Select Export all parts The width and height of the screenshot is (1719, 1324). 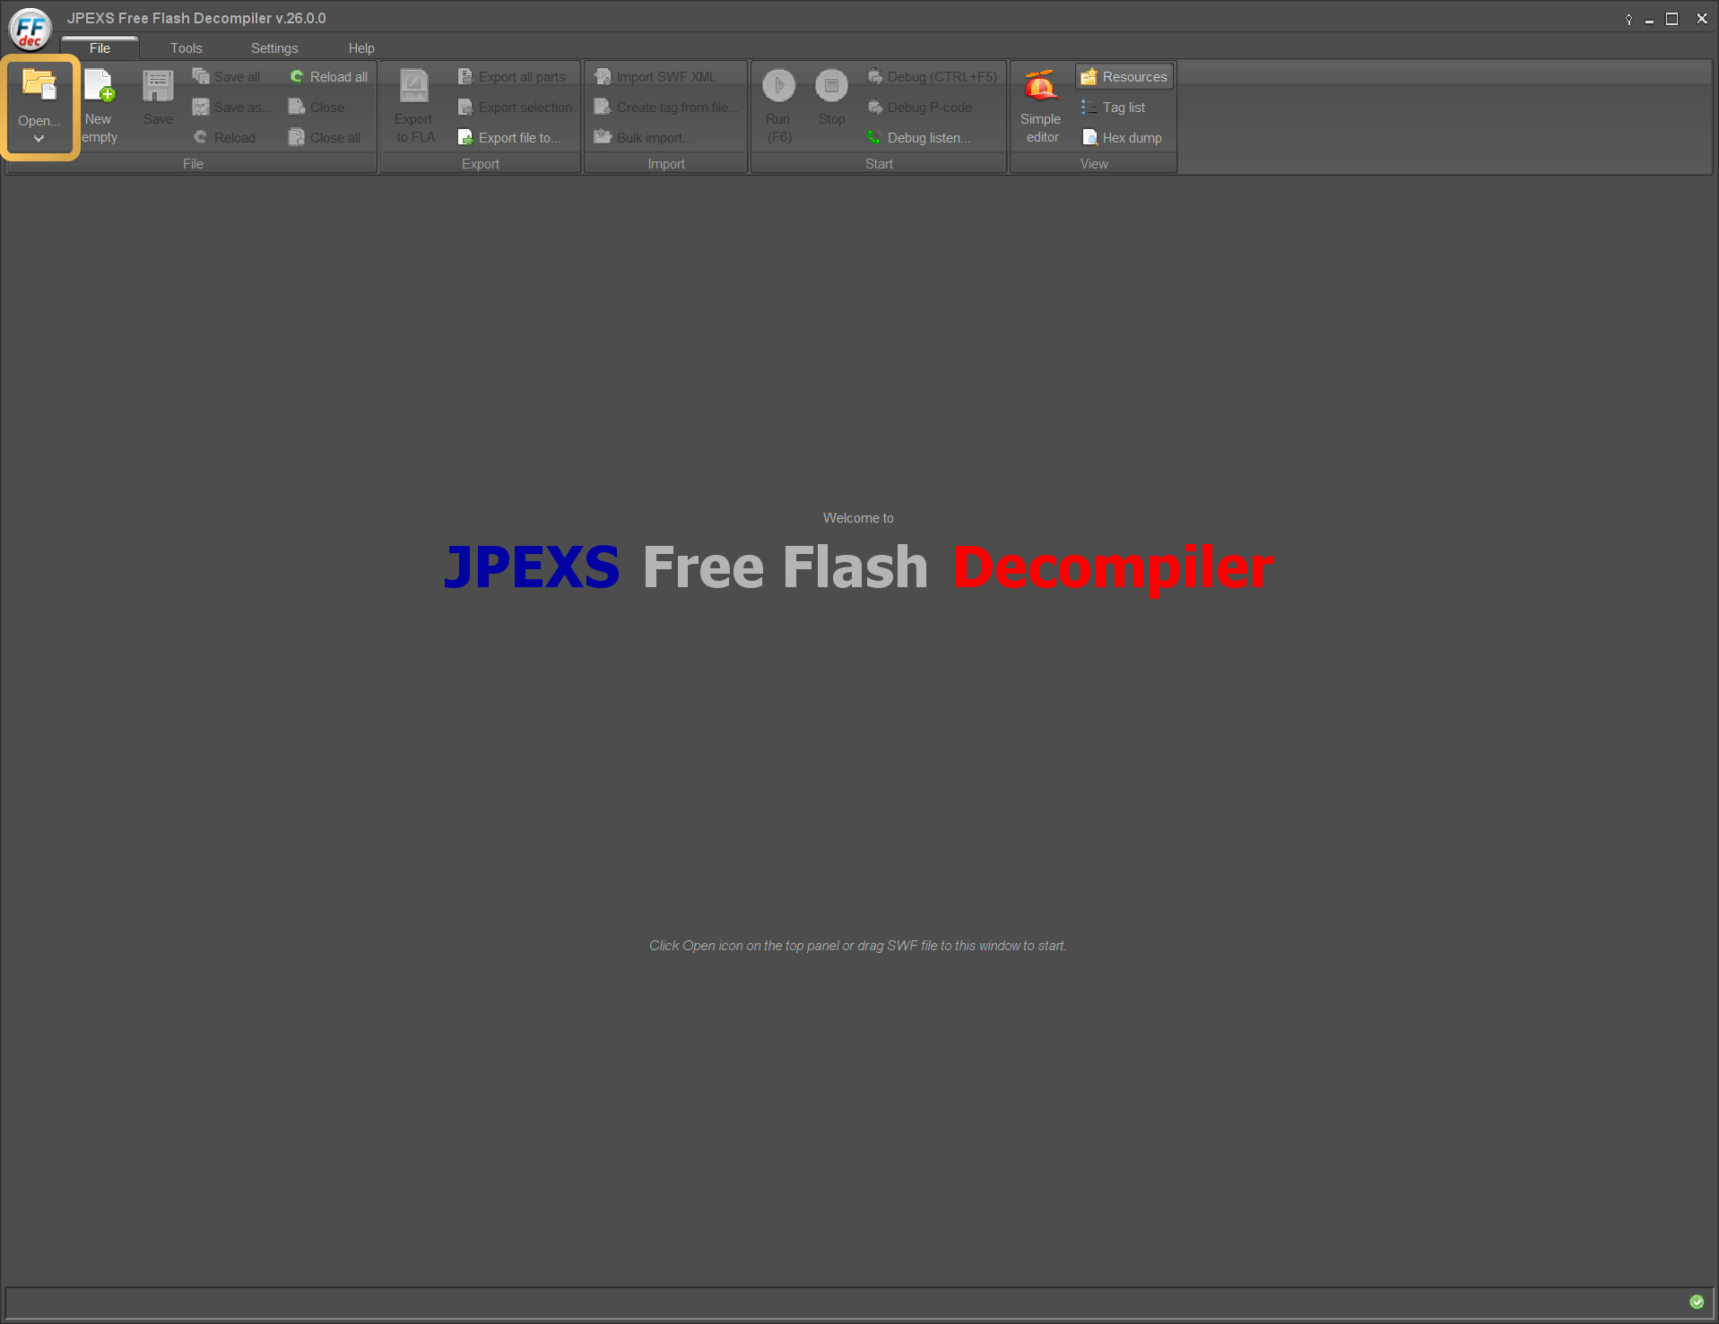click(x=512, y=77)
